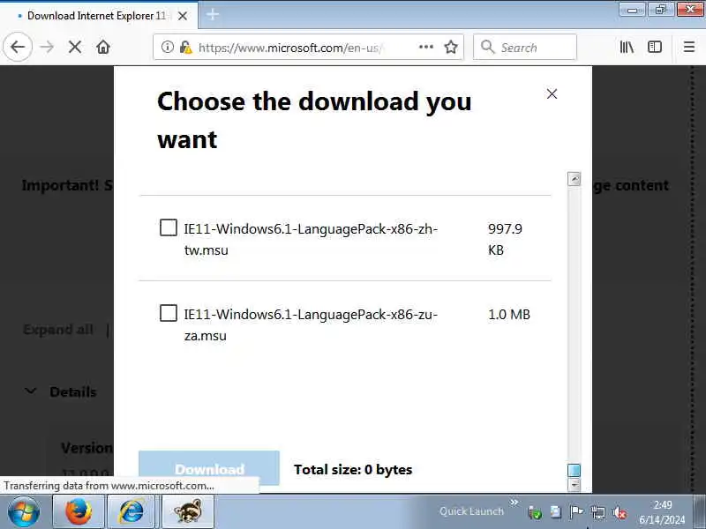Toggle the sidebar view icon
Screen dimensions: 706x529
(x=655, y=47)
